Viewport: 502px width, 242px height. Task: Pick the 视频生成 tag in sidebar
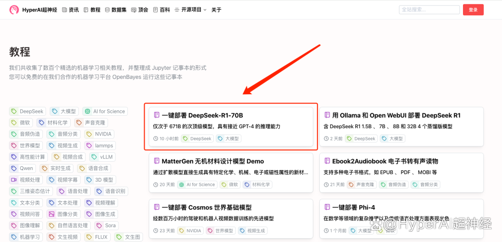pyautogui.click(x=64, y=146)
